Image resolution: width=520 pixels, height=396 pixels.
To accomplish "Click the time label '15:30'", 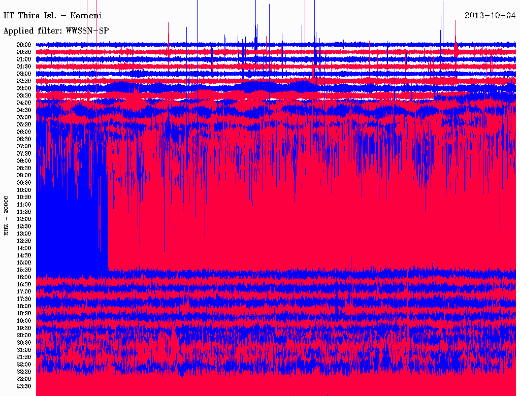I will 24,270.
